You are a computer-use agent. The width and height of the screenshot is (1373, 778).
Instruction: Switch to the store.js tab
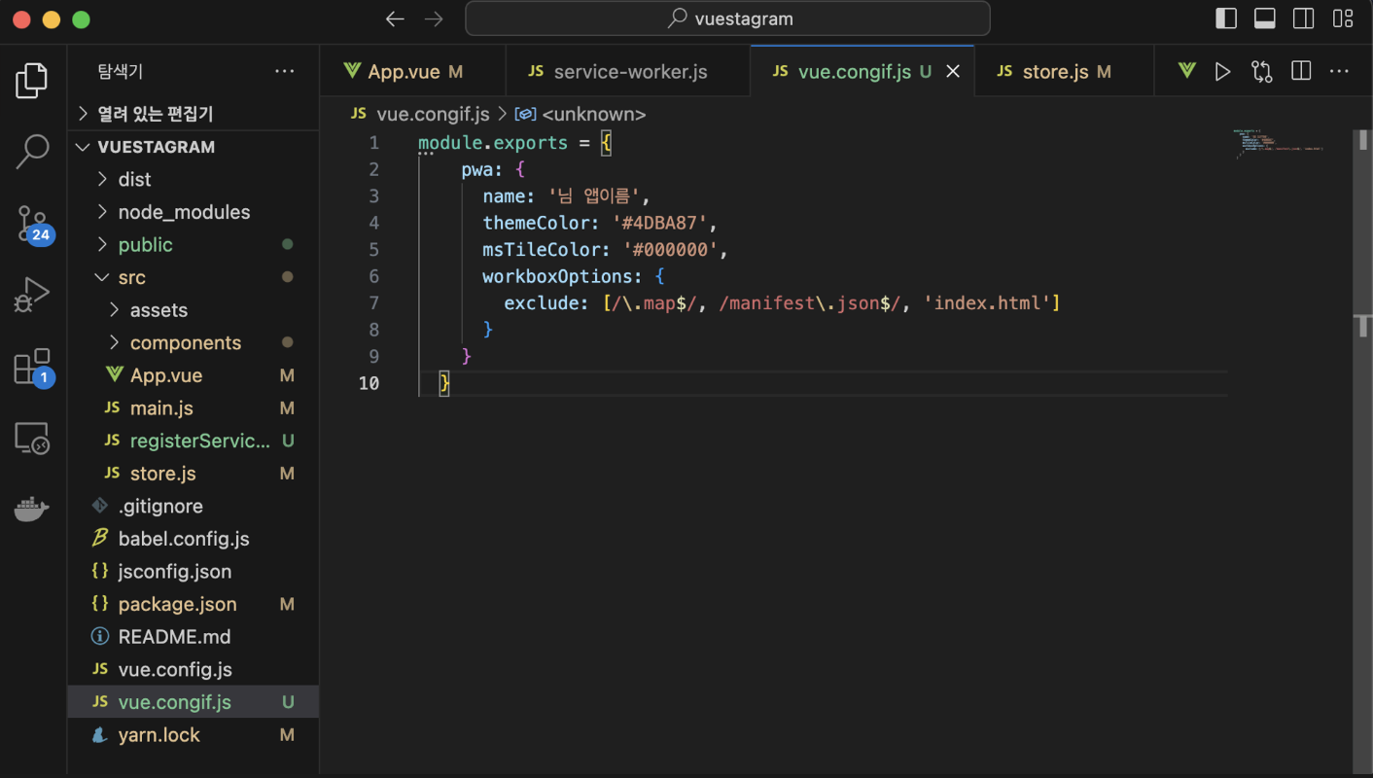[x=1064, y=71]
